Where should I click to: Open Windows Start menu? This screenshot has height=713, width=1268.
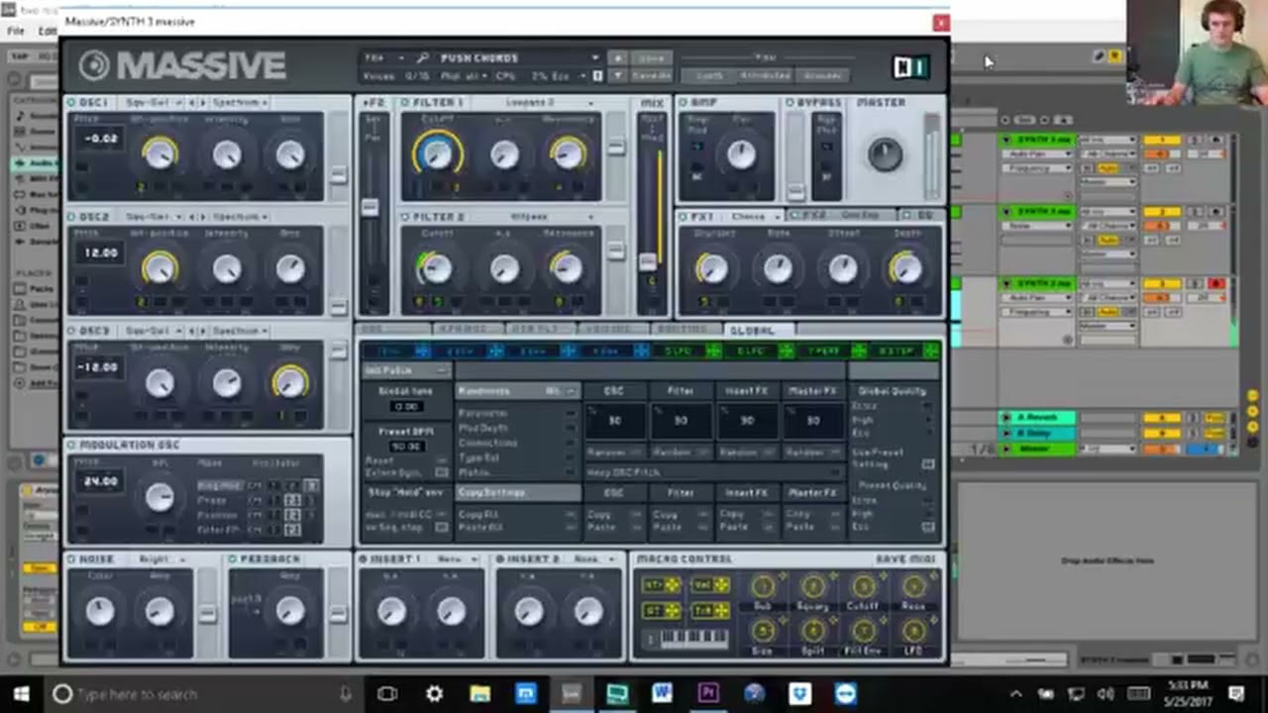[x=21, y=693]
